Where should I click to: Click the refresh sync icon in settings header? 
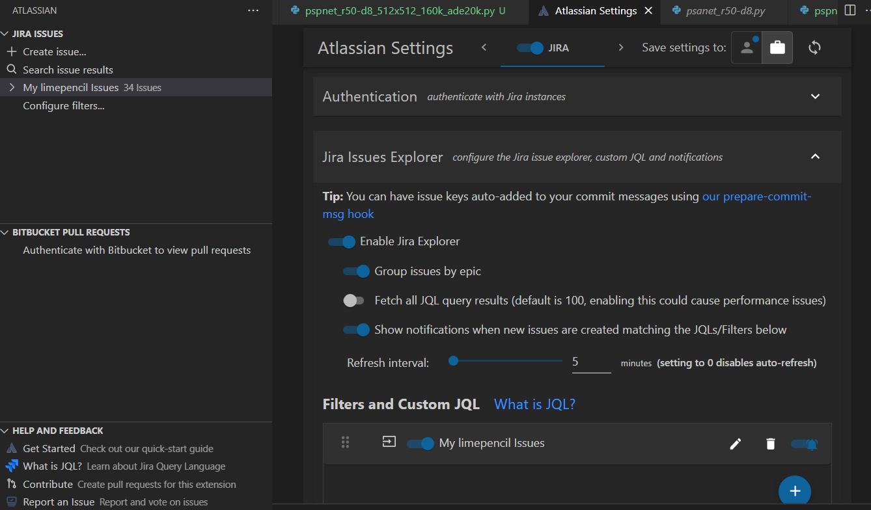(x=814, y=47)
